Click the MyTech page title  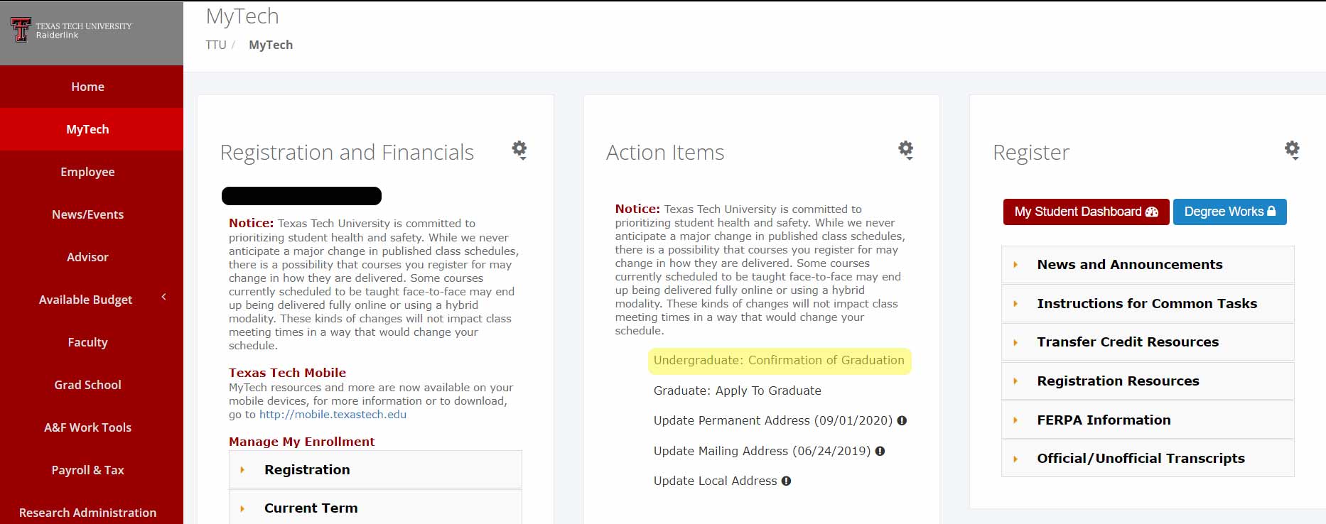click(242, 16)
